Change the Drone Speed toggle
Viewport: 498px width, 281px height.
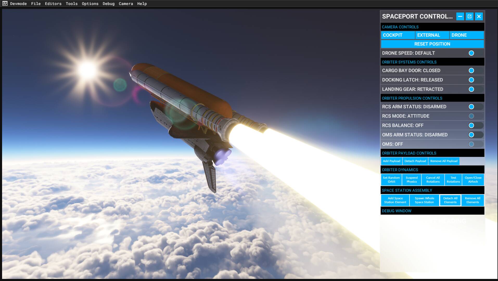point(476,53)
